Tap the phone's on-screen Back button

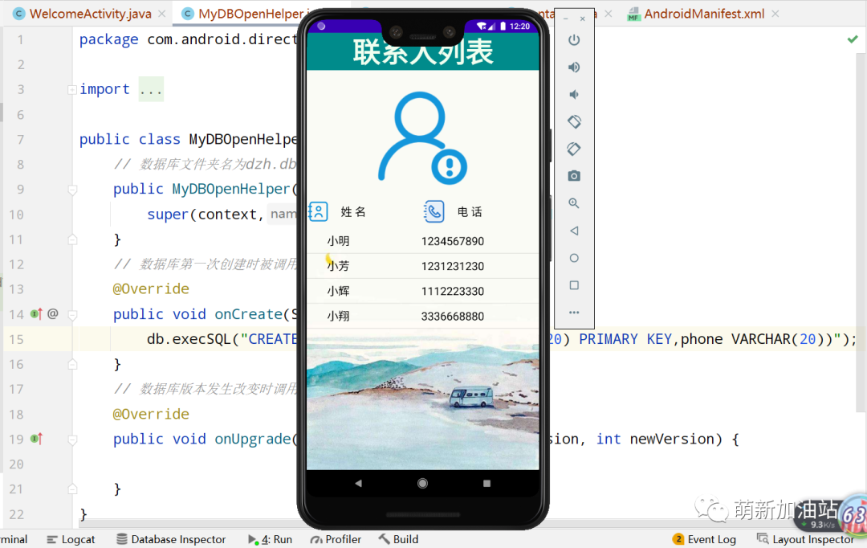coord(358,483)
